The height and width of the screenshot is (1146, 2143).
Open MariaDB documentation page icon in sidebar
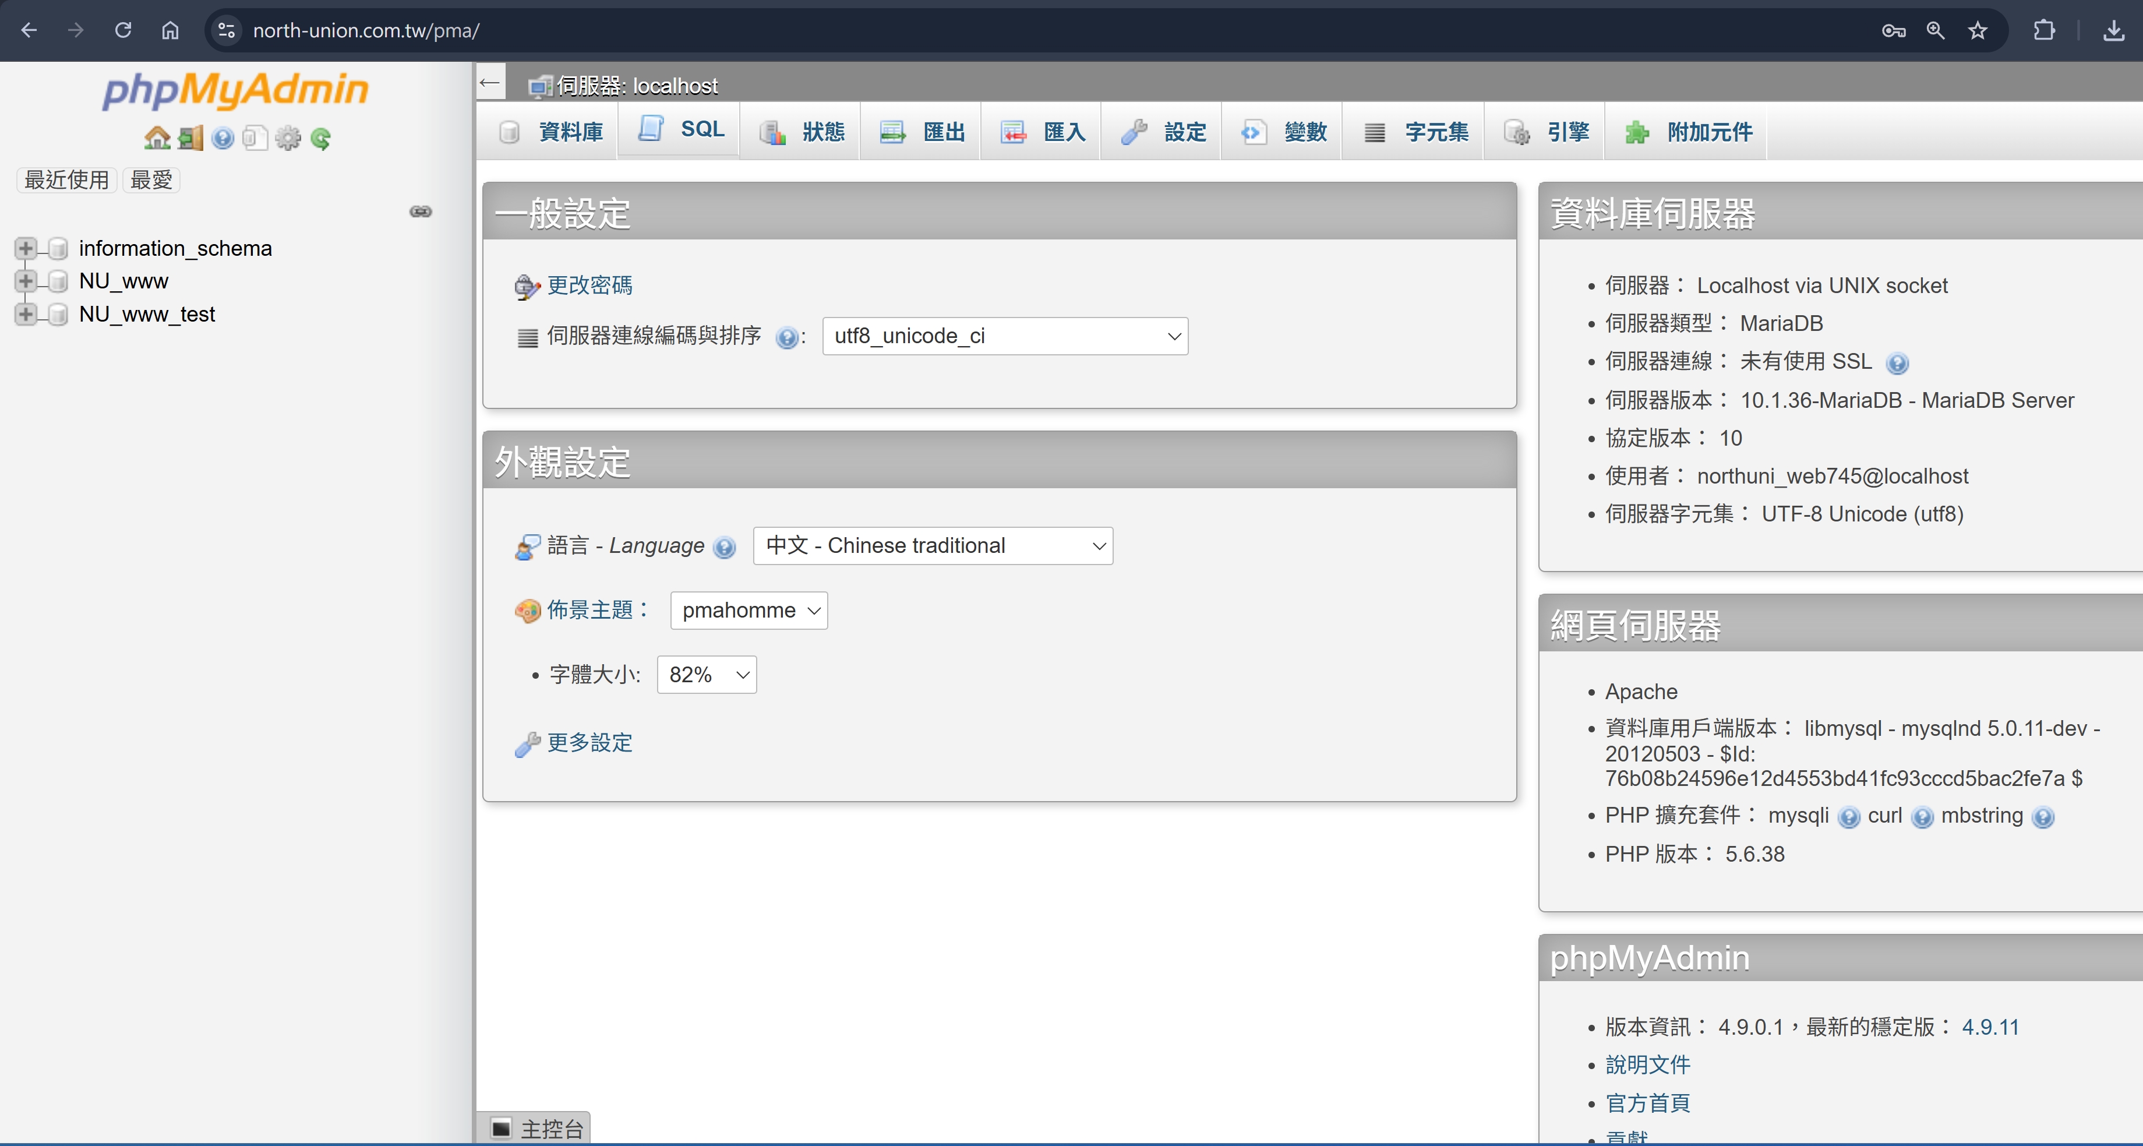[x=255, y=137]
